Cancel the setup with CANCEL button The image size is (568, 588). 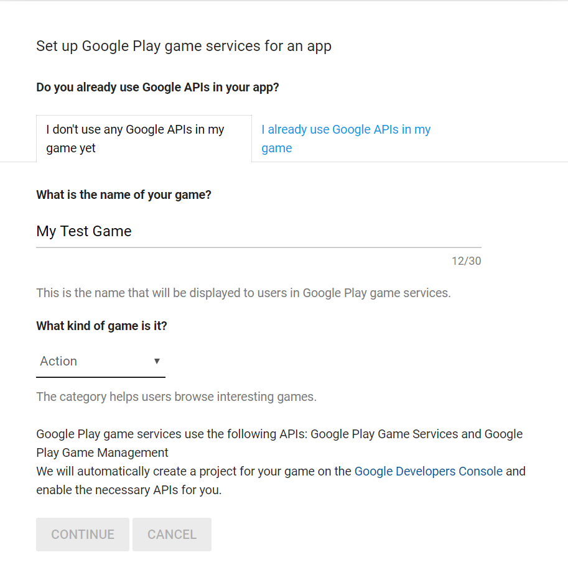(172, 534)
